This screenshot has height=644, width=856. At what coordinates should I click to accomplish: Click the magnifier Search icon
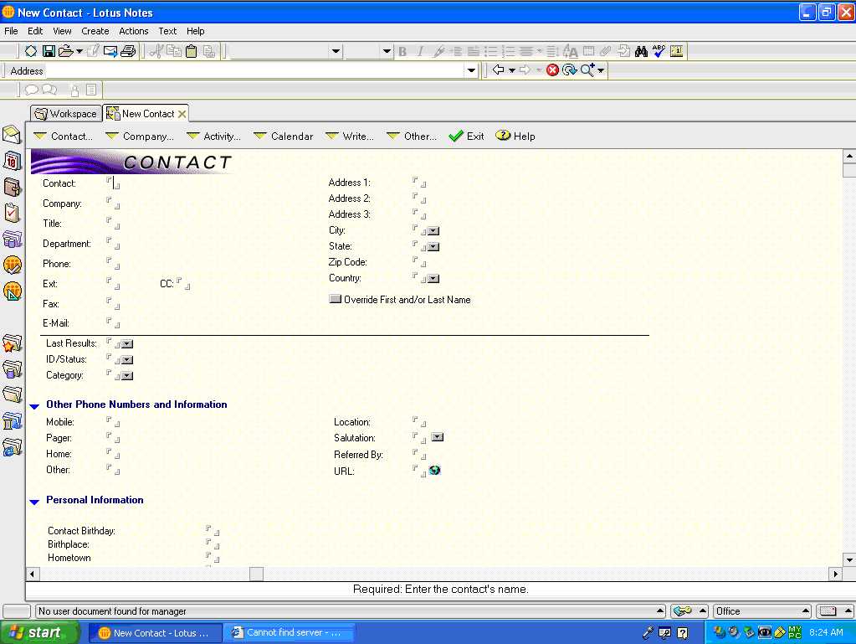coord(587,70)
